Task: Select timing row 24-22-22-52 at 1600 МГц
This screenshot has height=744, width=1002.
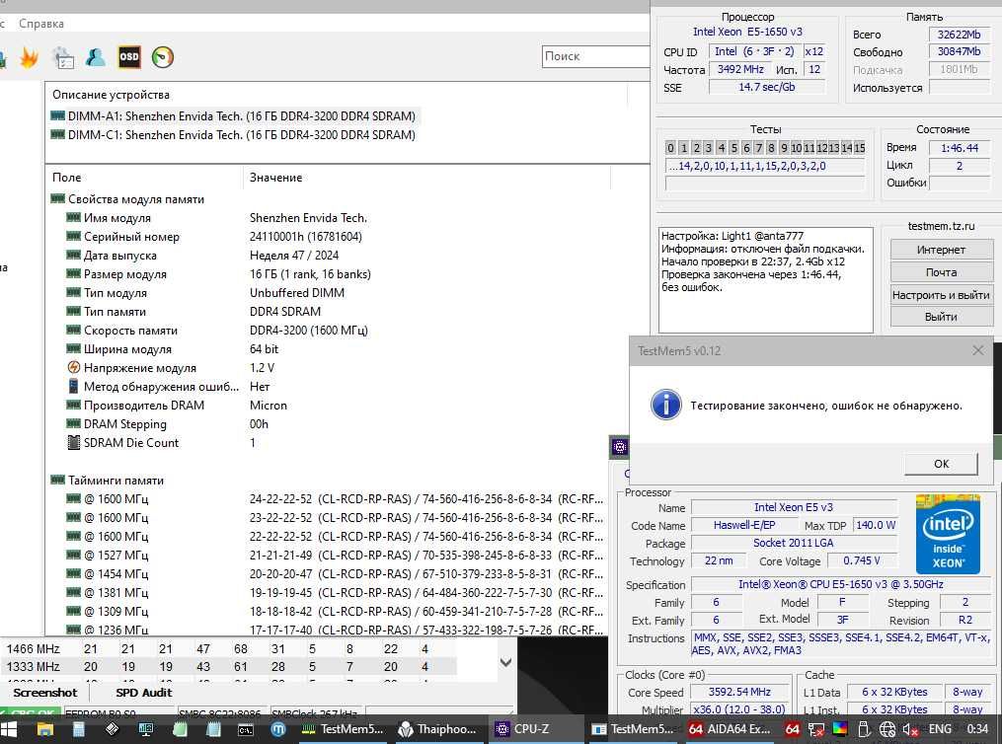Action: click(x=335, y=498)
